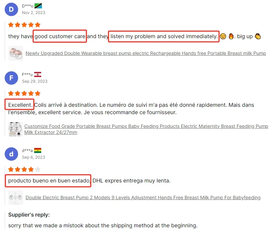The height and width of the screenshot is (234, 280).
Task: Click the highlighted 'listen my problem and solved immediately' text
Action: point(164,36)
